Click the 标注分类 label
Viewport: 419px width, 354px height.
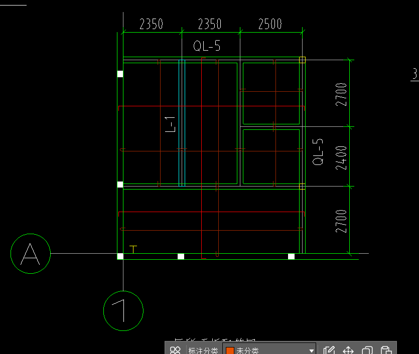pos(203,350)
